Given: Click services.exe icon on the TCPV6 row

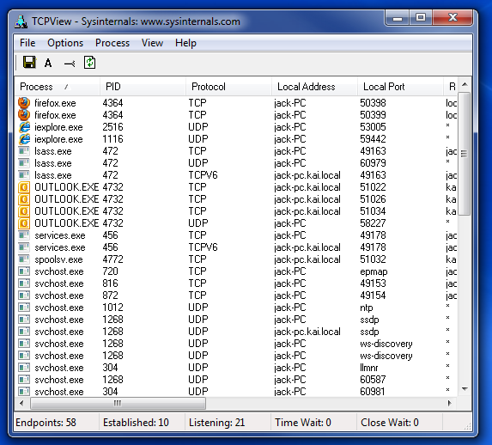Looking at the screenshot, I should pos(24,247).
